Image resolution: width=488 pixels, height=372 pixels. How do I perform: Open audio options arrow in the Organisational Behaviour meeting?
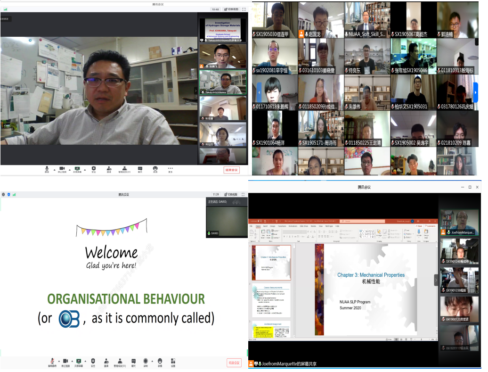(x=59, y=362)
